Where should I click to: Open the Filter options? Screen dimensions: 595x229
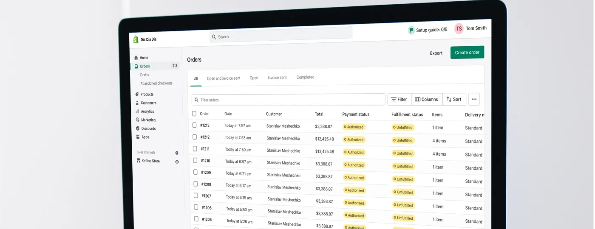click(x=399, y=99)
